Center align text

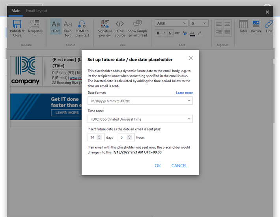[227, 24]
